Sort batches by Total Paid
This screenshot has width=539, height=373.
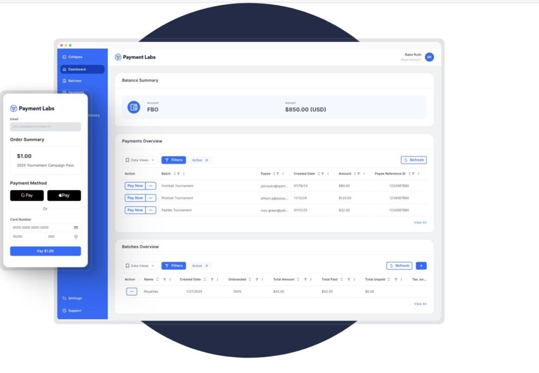tap(342, 279)
